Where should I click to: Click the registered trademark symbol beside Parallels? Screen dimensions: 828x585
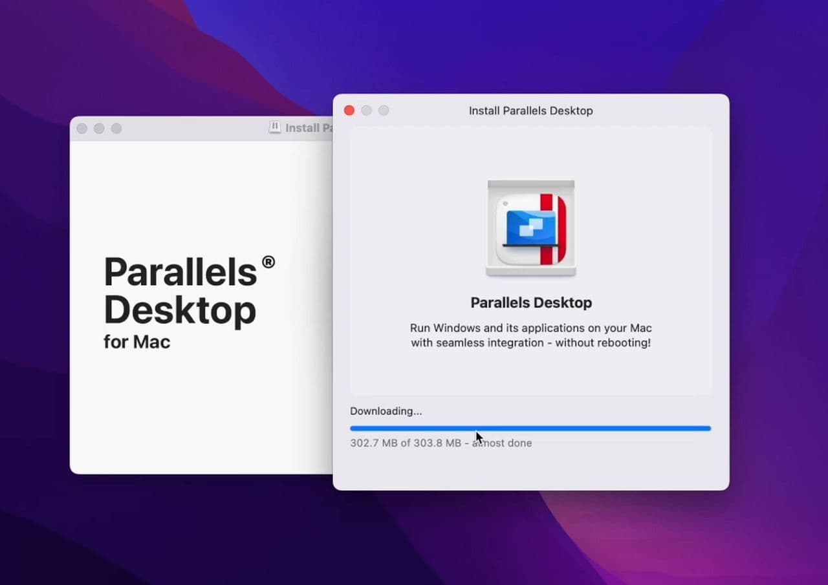tap(268, 262)
